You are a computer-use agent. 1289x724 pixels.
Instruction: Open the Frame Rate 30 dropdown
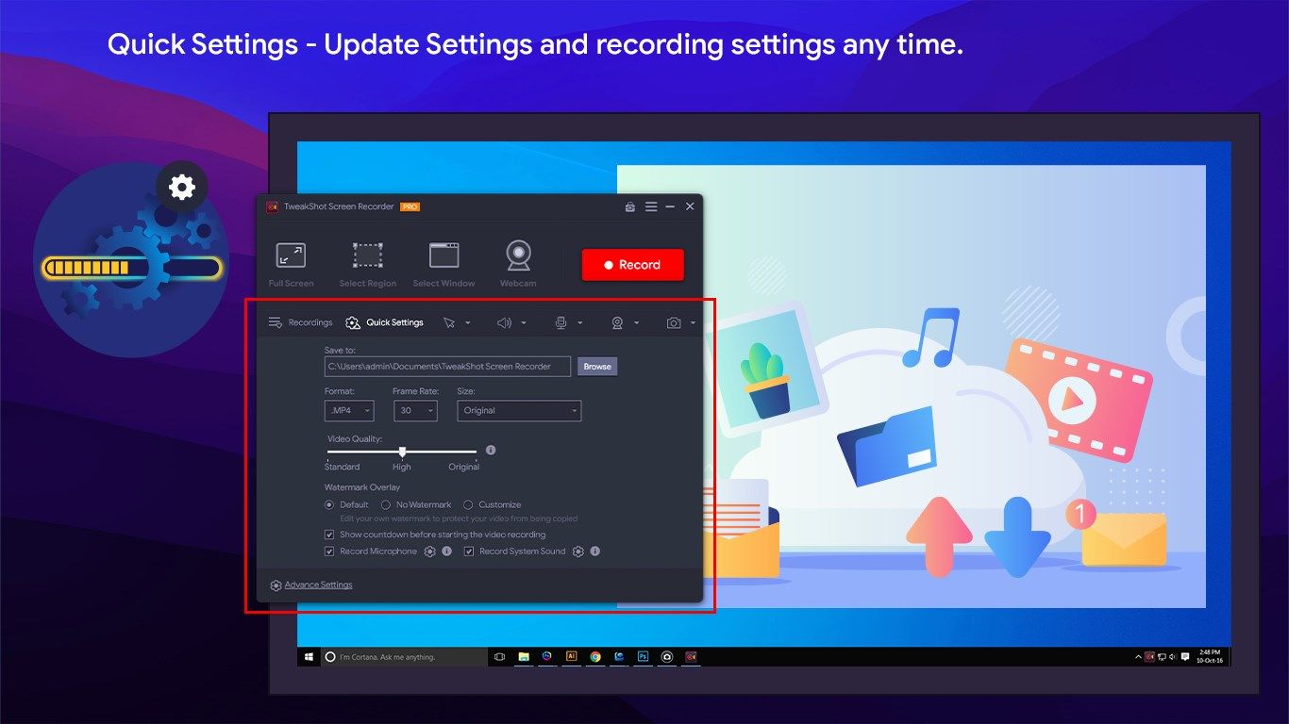point(415,410)
